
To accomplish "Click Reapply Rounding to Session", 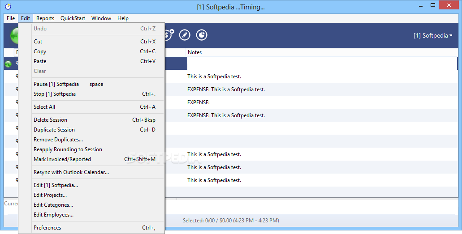I will point(91,149).
